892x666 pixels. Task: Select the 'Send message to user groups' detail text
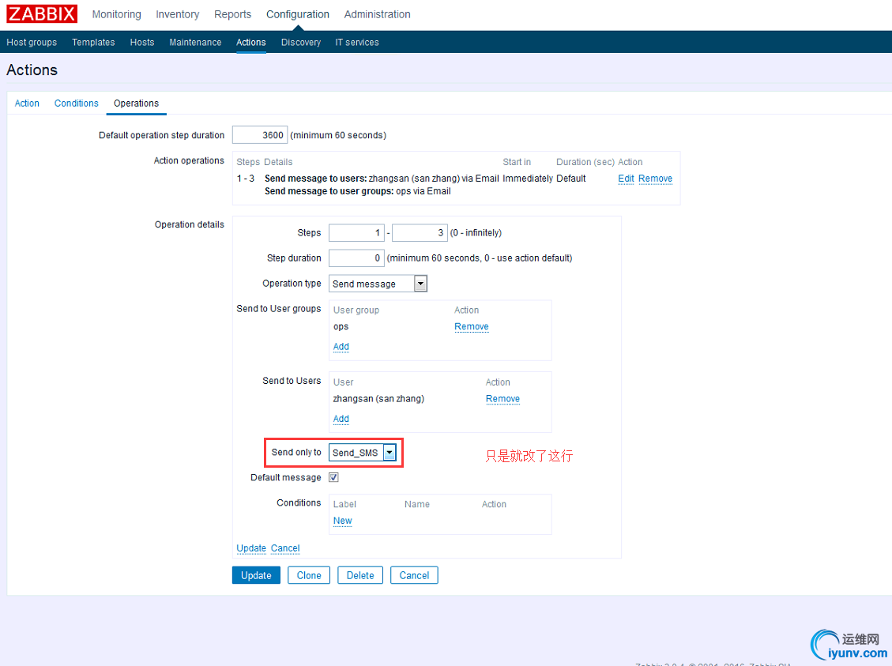pyautogui.click(x=329, y=191)
